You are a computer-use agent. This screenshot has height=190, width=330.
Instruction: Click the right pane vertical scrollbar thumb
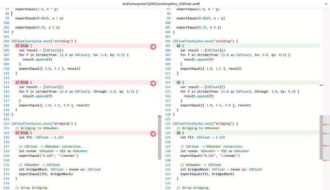coord(321,137)
